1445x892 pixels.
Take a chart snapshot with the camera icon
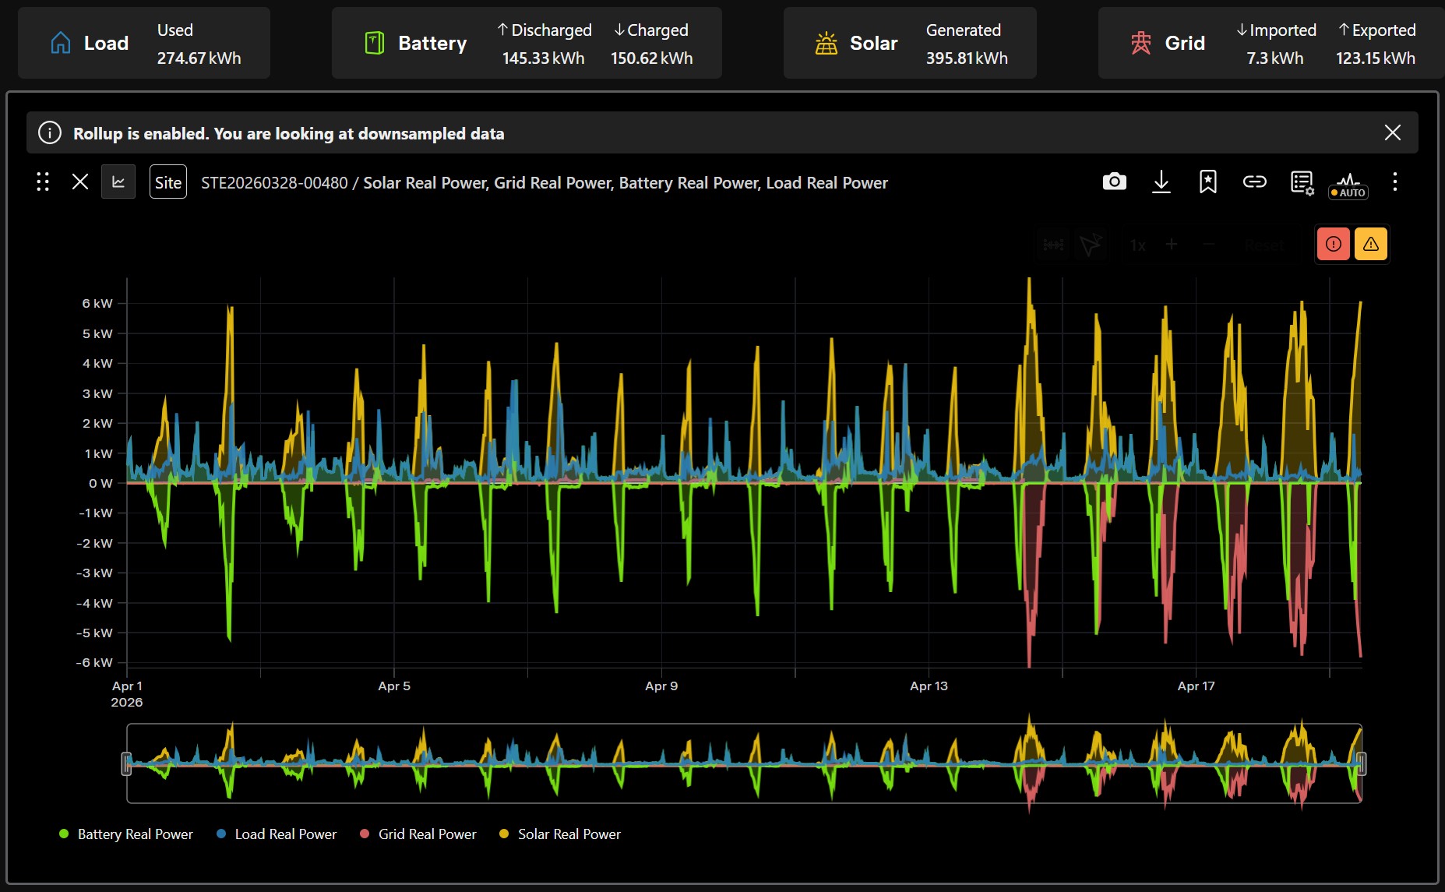pyautogui.click(x=1114, y=182)
